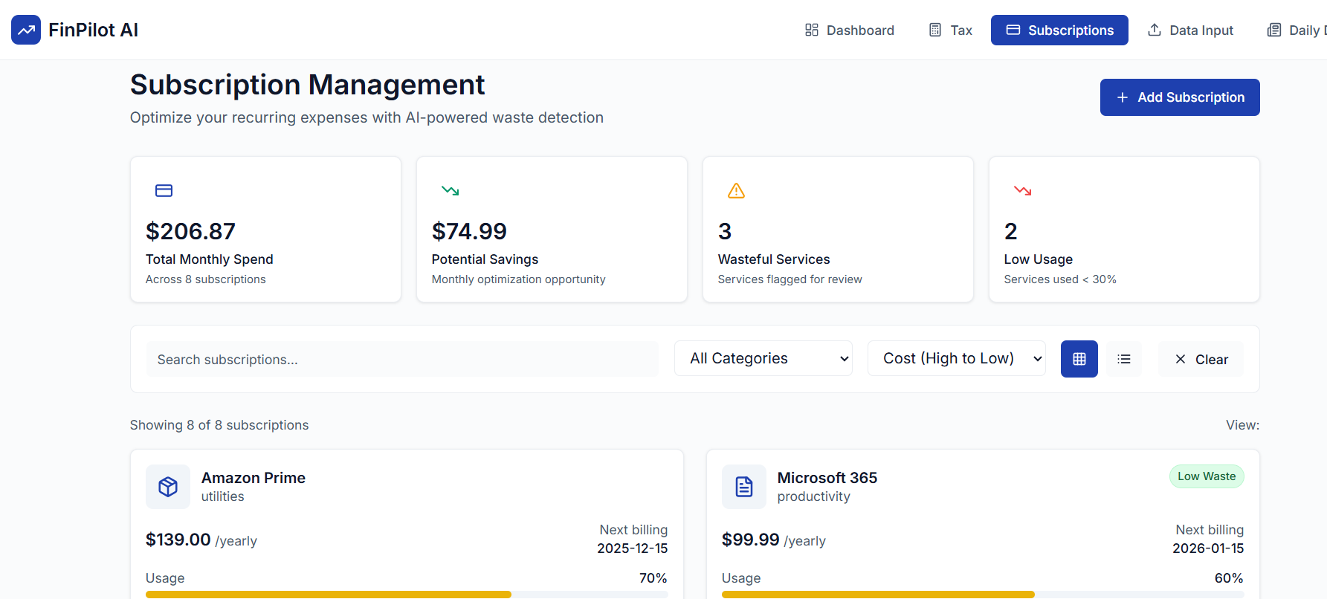Open the Cost (High to Low) sort dropdown
Viewport: 1327px width, 599px height.
pyautogui.click(x=956, y=358)
